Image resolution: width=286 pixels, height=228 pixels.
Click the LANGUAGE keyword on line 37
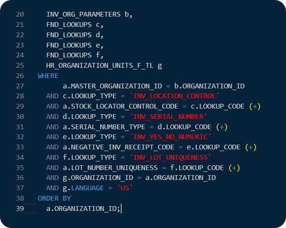(x=87, y=188)
